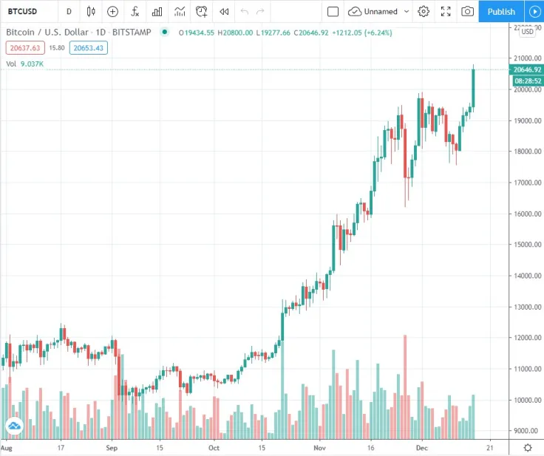
Task: Toggle the select layout square icon
Action: [x=333, y=12]
